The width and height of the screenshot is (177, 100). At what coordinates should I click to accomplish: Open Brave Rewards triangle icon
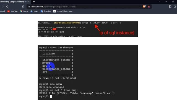pos(149,7)
